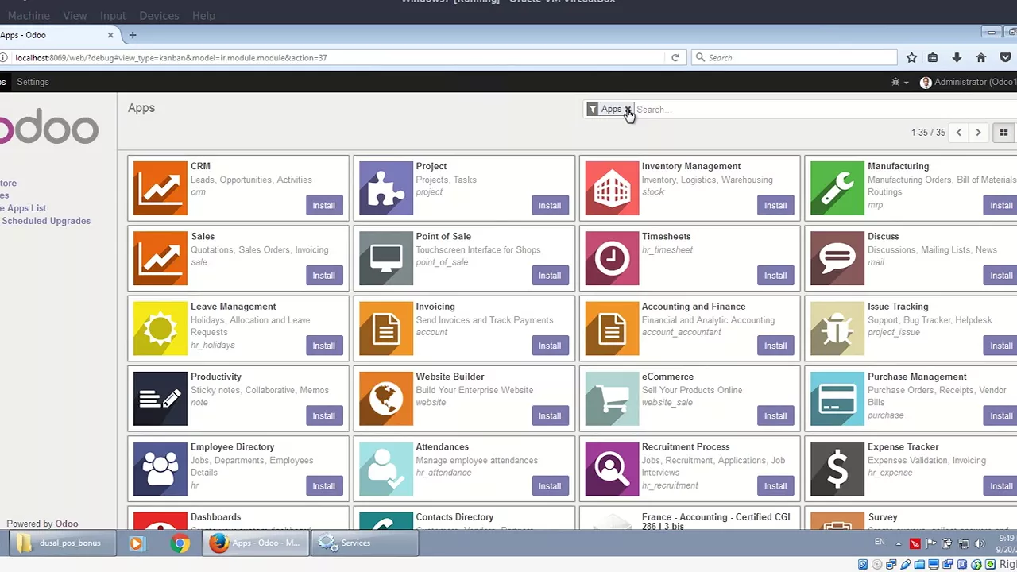Click the Productivity notes icon
Image resolution: width=1017 pixels, height=572 pixels.
(160, 399)
